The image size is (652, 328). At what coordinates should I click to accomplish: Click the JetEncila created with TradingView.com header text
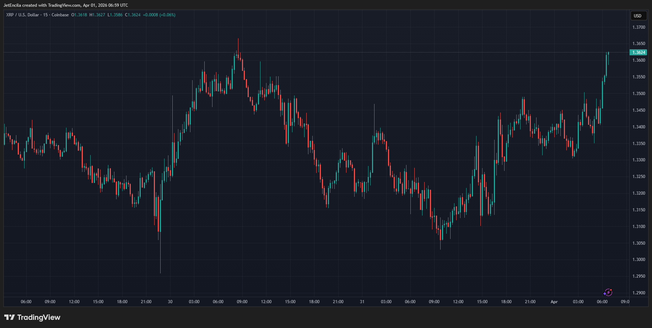tap(66, 5)
